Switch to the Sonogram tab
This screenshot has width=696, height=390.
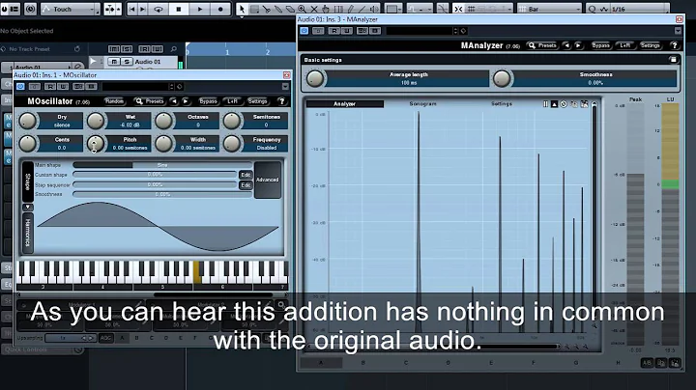click(422, 103)
